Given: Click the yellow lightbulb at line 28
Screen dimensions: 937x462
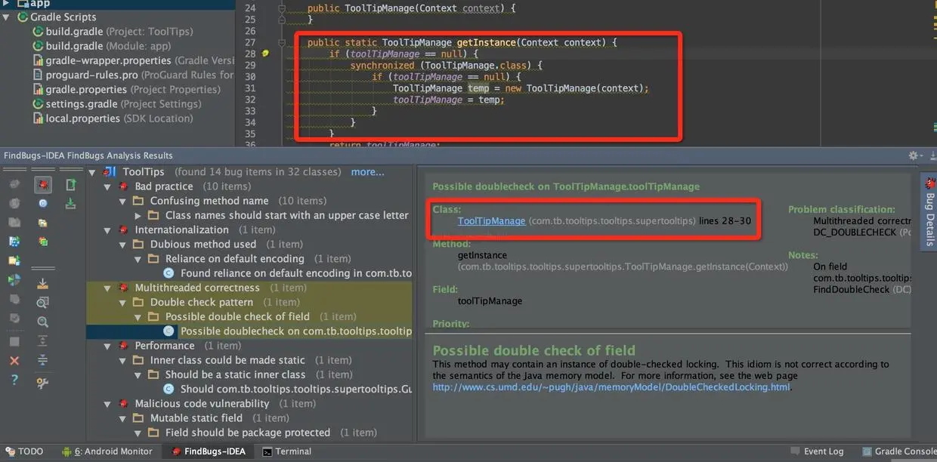Looking at the screenshot, I should pyautogui.click(x=265, y=54).
